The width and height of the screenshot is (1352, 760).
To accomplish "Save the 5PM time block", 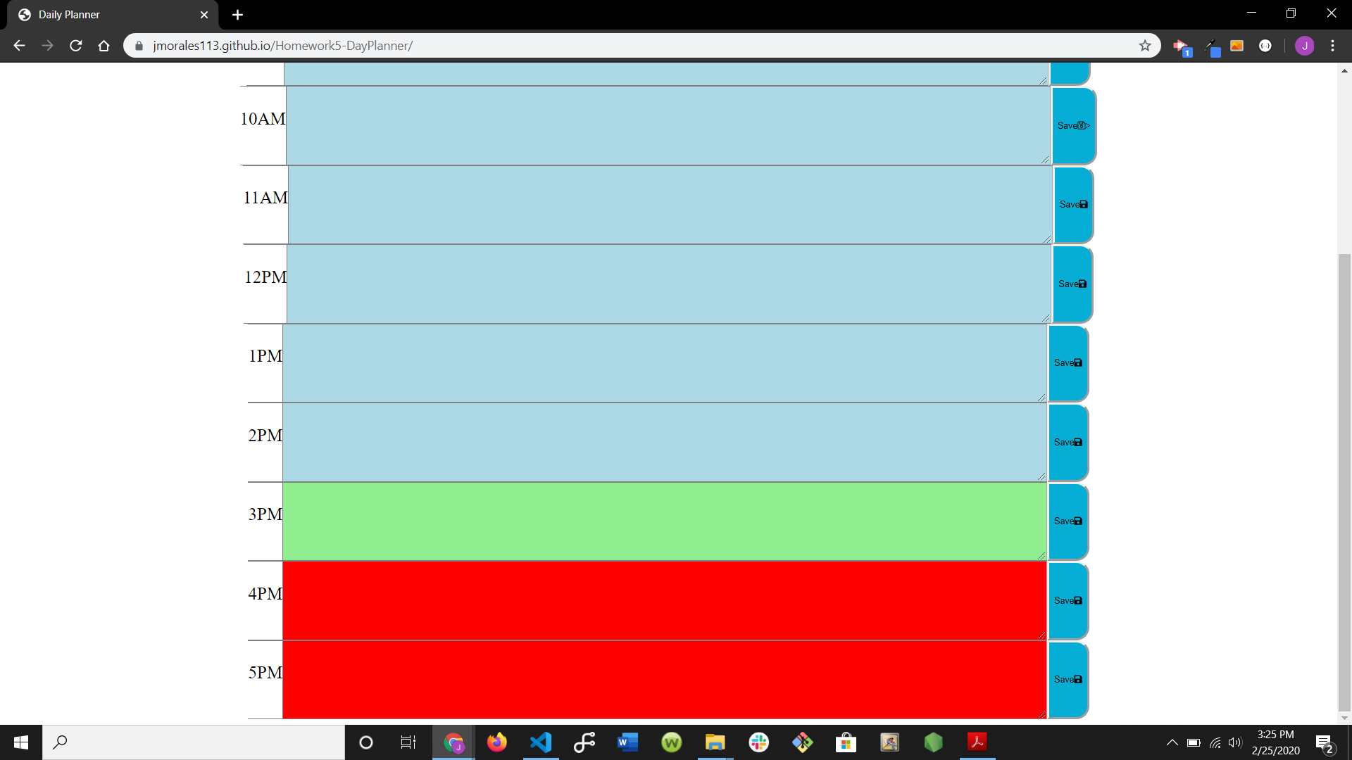I will pyautogui.click(x=1068, y=680).
